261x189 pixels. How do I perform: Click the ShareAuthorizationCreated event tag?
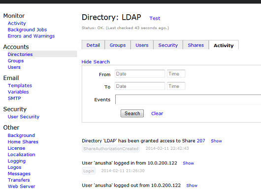point(111,149)
